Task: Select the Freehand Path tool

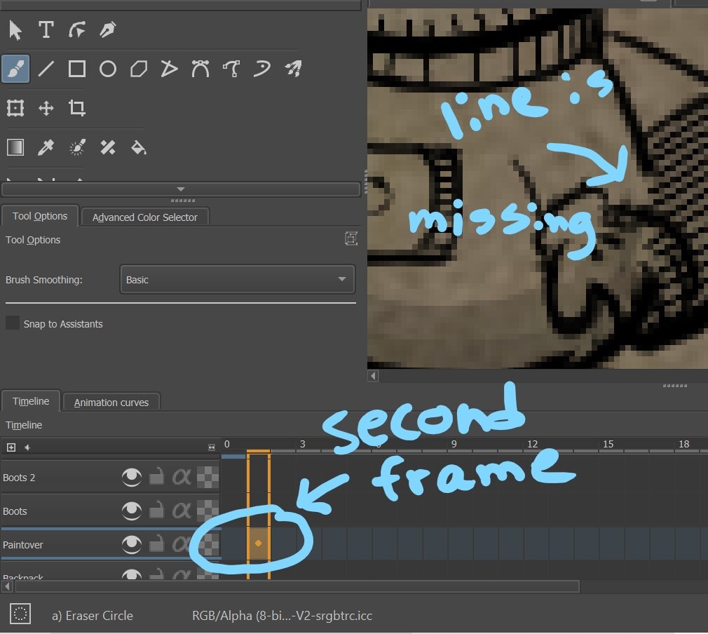Action: point(231,69)
